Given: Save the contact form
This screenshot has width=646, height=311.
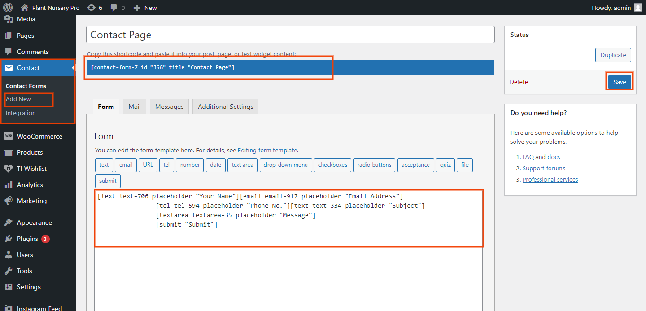Looking at the screenshot, I should click(x=619, y=82).
